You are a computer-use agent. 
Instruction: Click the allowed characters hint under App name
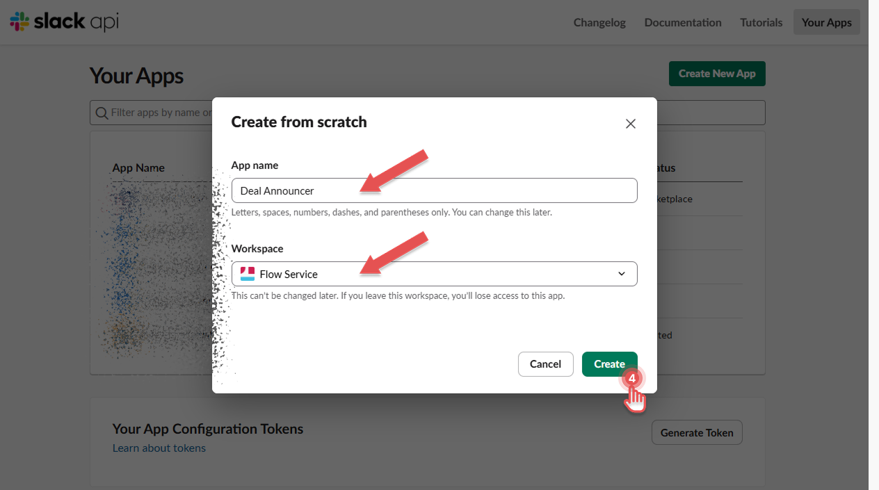point(392,212)
